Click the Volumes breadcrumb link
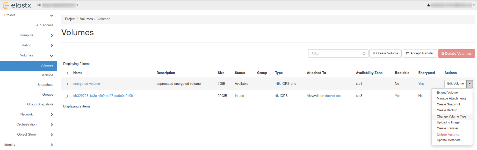Viewport: 477px width, 150px height. [x=86, y=19]
